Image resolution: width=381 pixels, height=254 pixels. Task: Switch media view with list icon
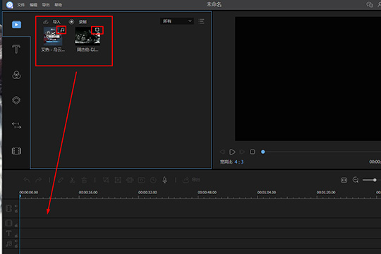coord(201,21)
